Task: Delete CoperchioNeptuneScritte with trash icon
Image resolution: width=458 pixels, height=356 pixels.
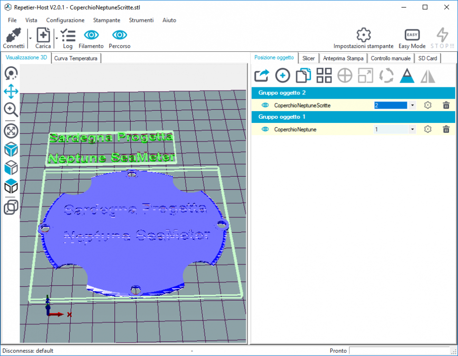Action: 446,105
